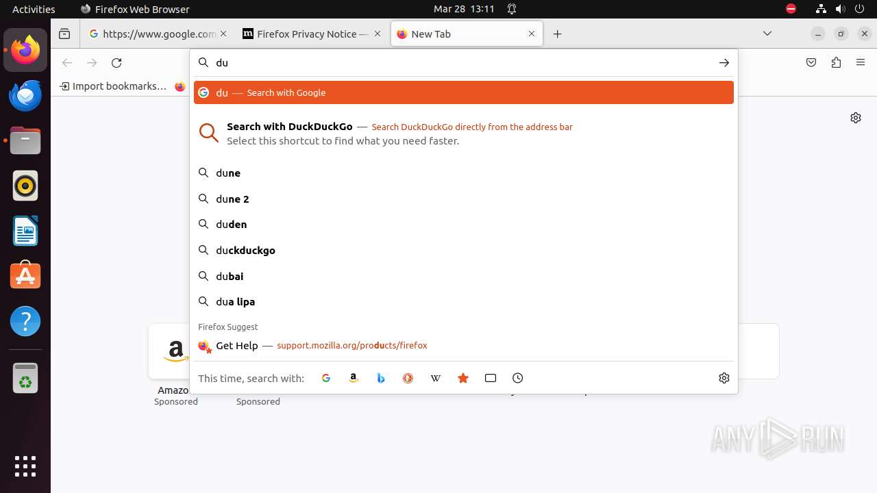Search this time with DuckDuckGo icon
The image size is (877, 493).
[x=408, y=378]
